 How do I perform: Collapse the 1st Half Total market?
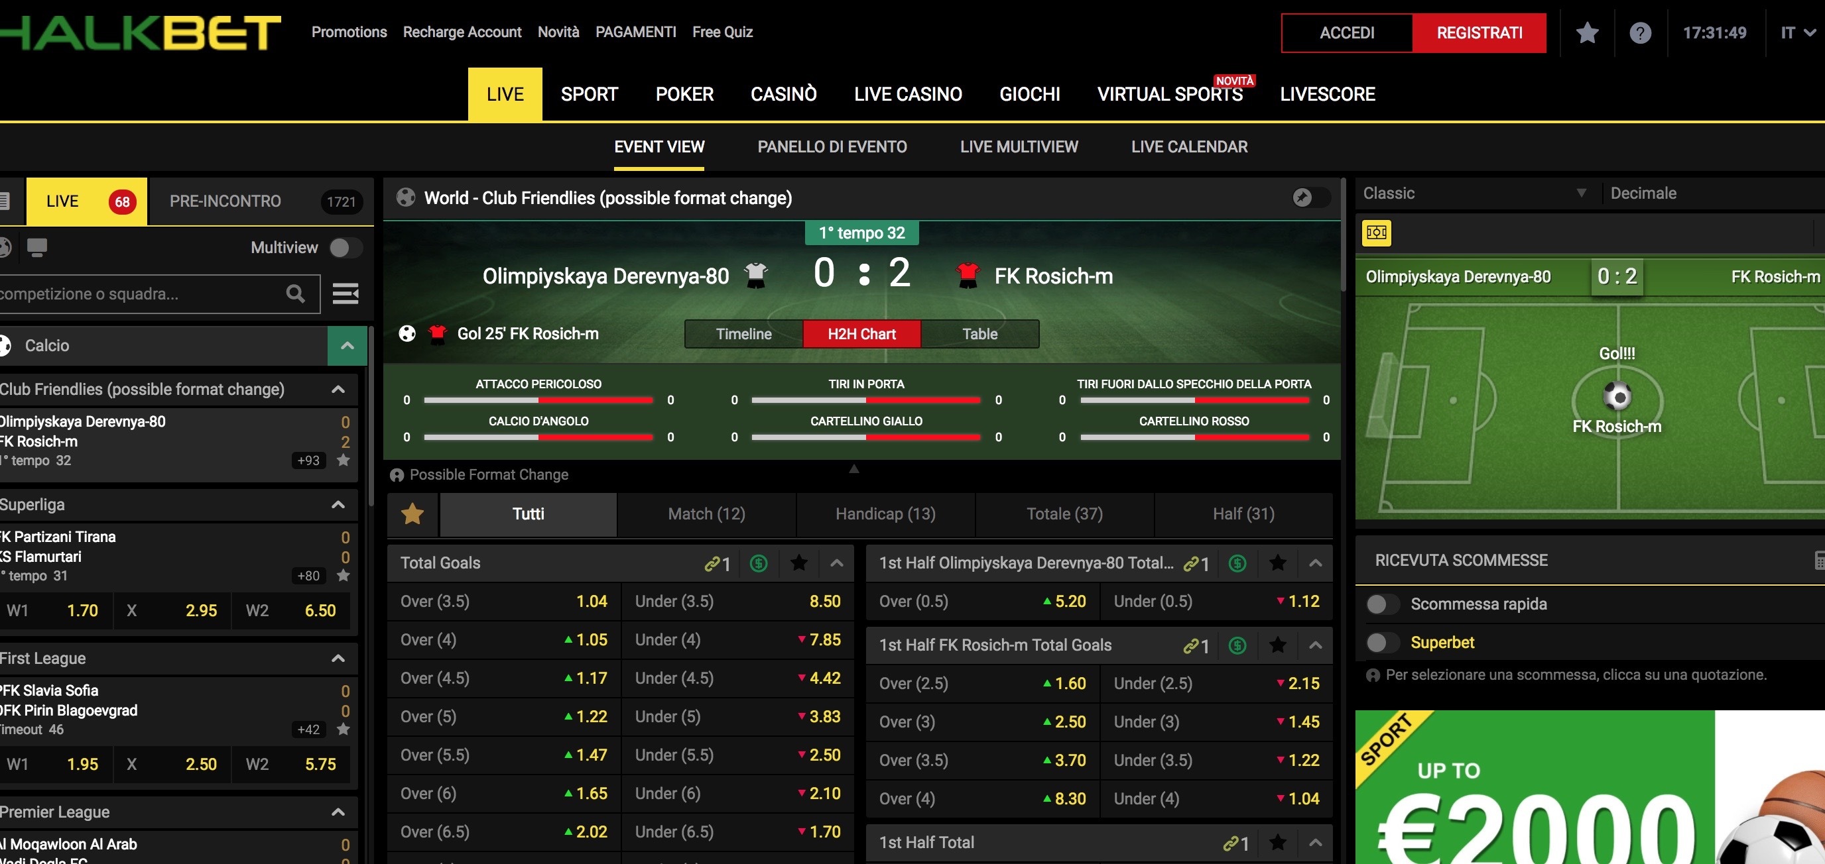pos(1316,843)
